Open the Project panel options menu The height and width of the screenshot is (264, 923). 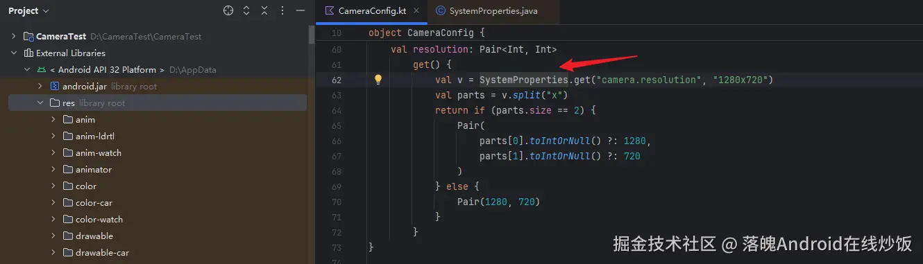[282, 11]
